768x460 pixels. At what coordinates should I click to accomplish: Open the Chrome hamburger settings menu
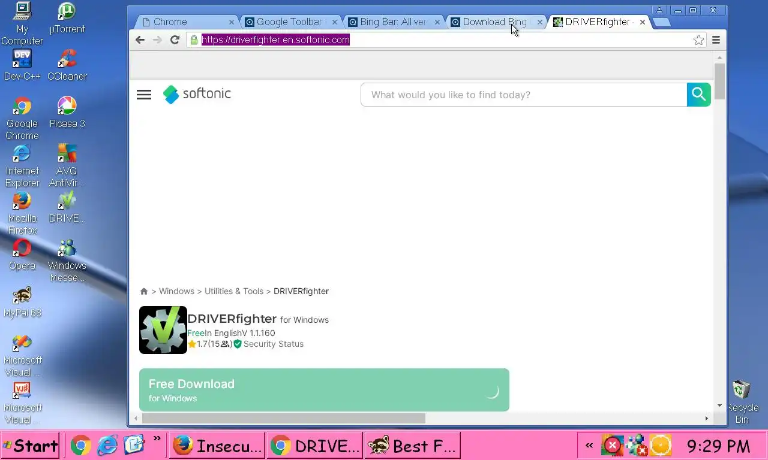point(716,40)
